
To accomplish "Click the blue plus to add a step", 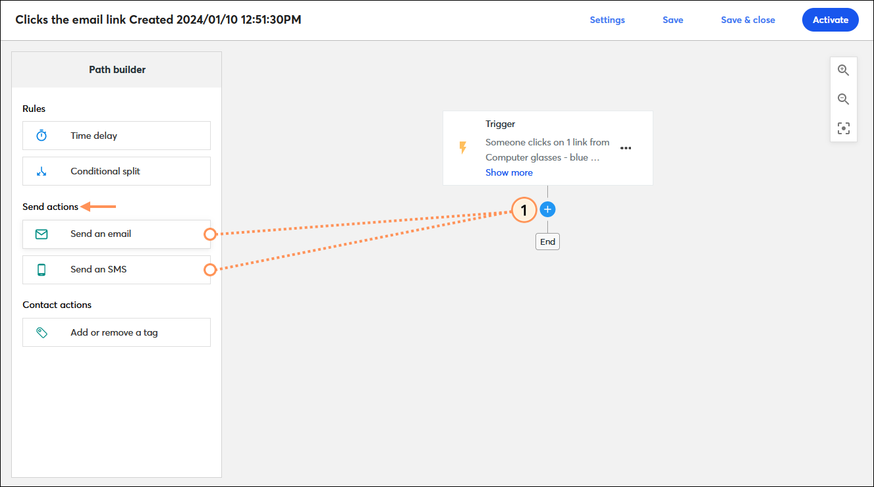I will 547,209.
